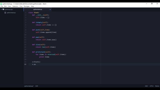Select pythonstack.py file in tree view
Screen dimensions: 160x90
(x=11, y=13)
